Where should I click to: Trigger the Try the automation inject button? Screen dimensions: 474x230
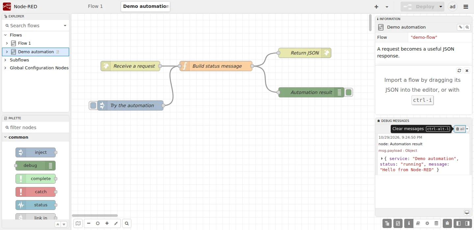pyautogui.click(x=93, y=105)
